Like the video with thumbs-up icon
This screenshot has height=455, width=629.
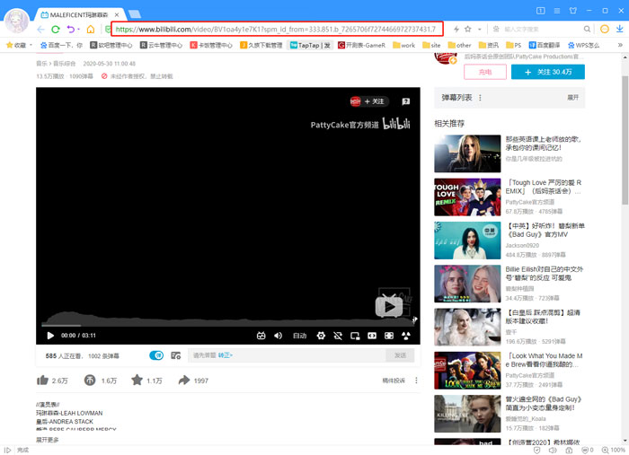point(42,381)
